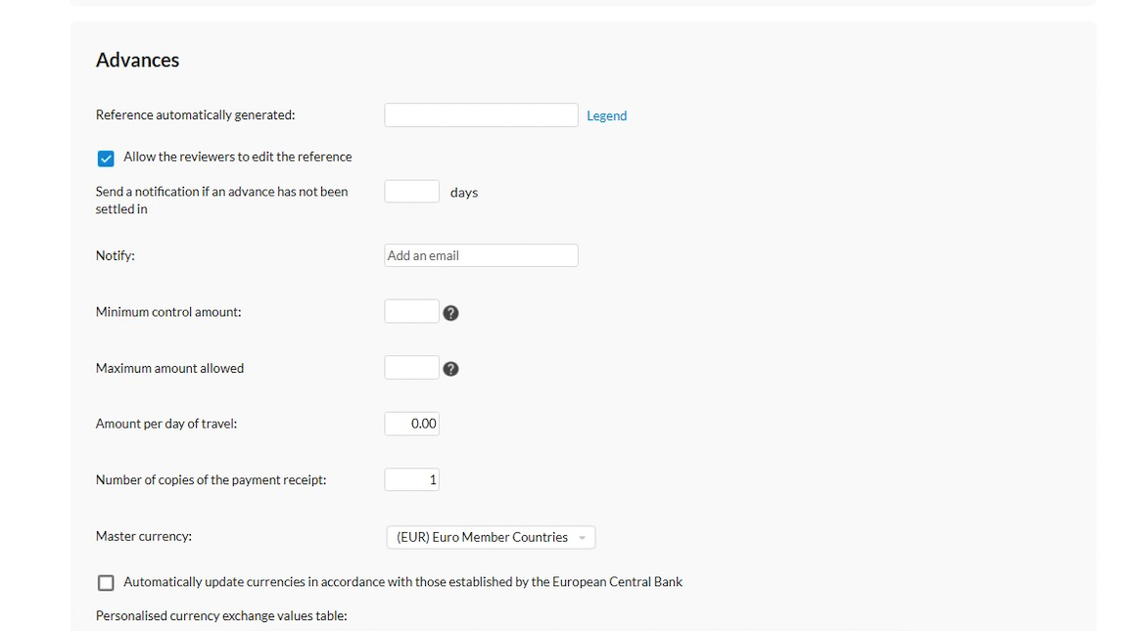1130x631 pixels.
Task: Open help icon beside Maximum amount allowed
Action: coord(450,369)
